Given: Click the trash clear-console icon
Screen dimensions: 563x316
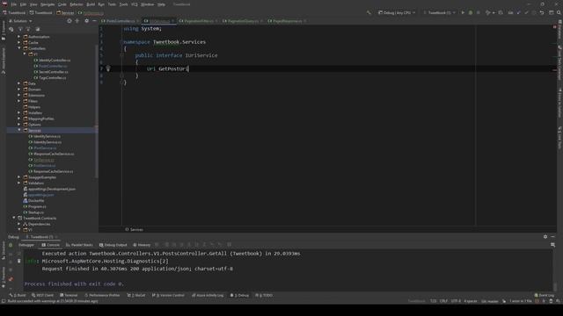Looking at the screenshot, I should [x=19, y=262].
